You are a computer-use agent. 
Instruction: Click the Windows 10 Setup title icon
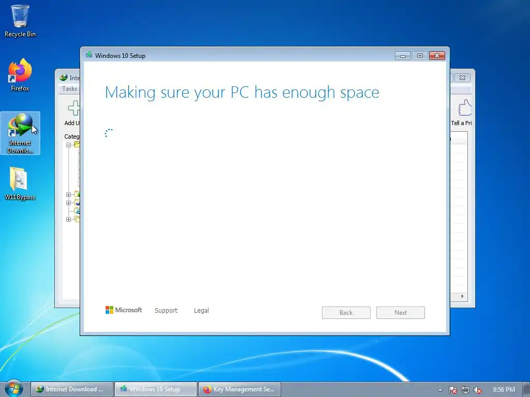89,55
